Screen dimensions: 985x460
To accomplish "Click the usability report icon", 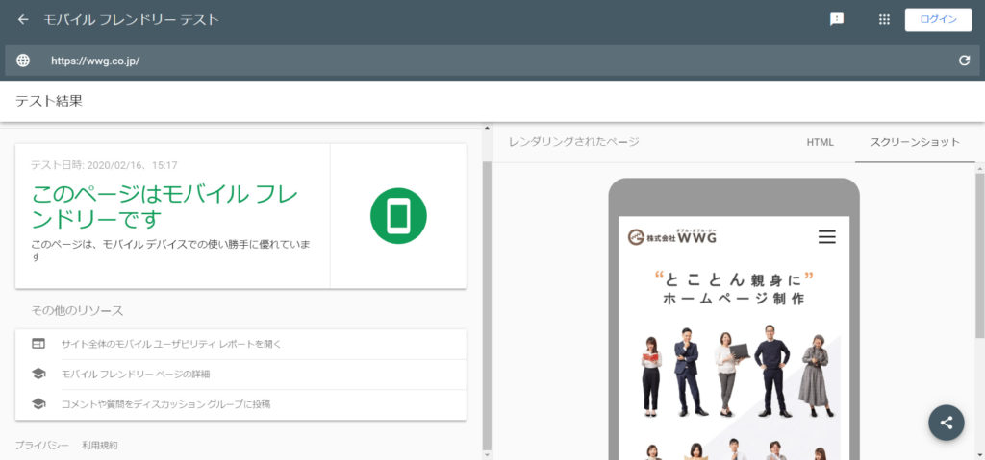I will coord(38,343).
